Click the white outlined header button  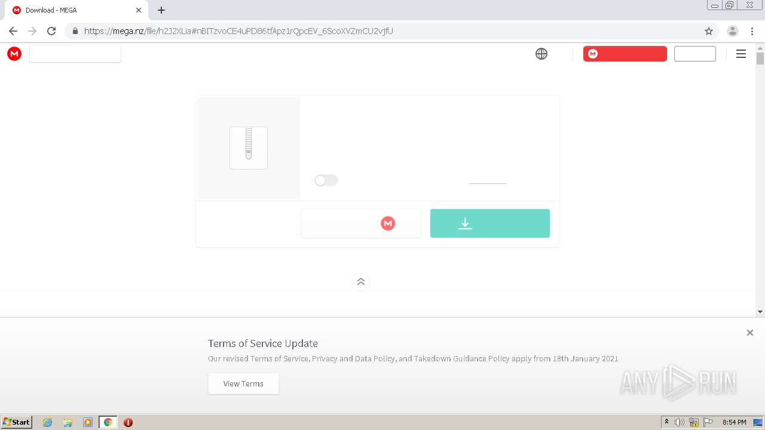pyautogui.click(x=695, y=54)
